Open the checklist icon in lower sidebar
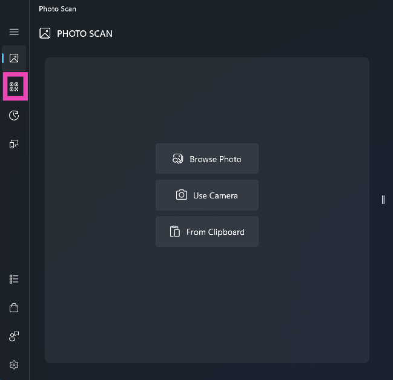The width and height of the screenshot is (393, 380). coord(14,279)
